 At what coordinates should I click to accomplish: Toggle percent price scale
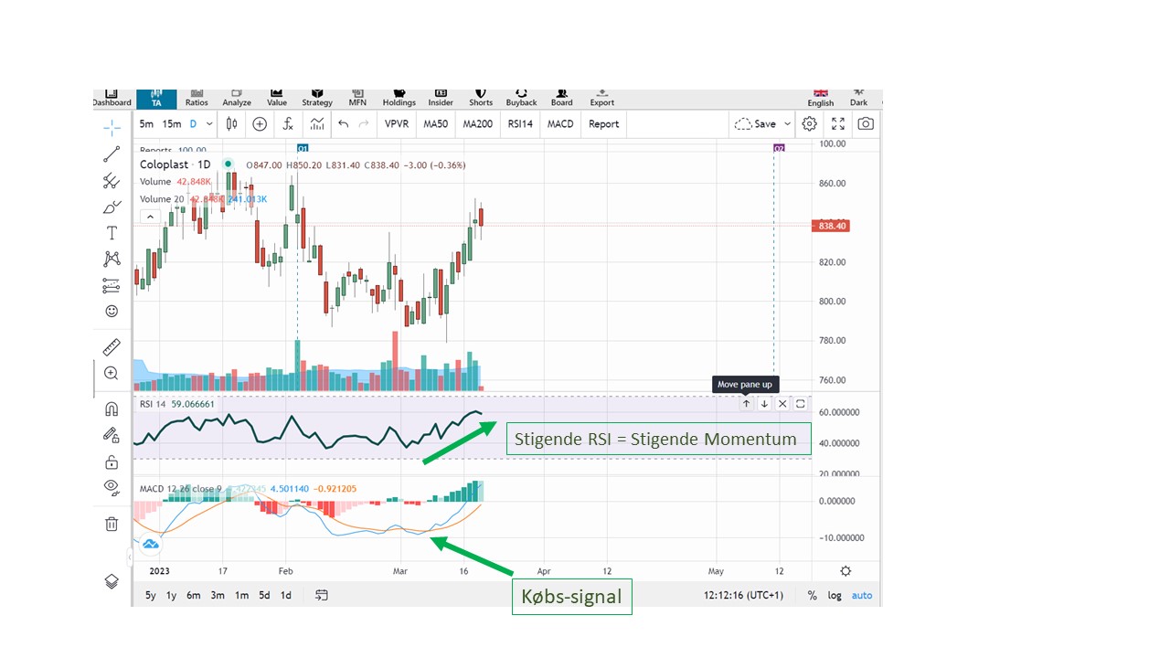(x=813, y=596)
